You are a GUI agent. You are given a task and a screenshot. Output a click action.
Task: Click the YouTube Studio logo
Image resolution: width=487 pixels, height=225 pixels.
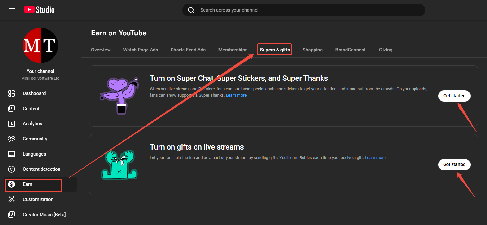(x=39, y=9)
